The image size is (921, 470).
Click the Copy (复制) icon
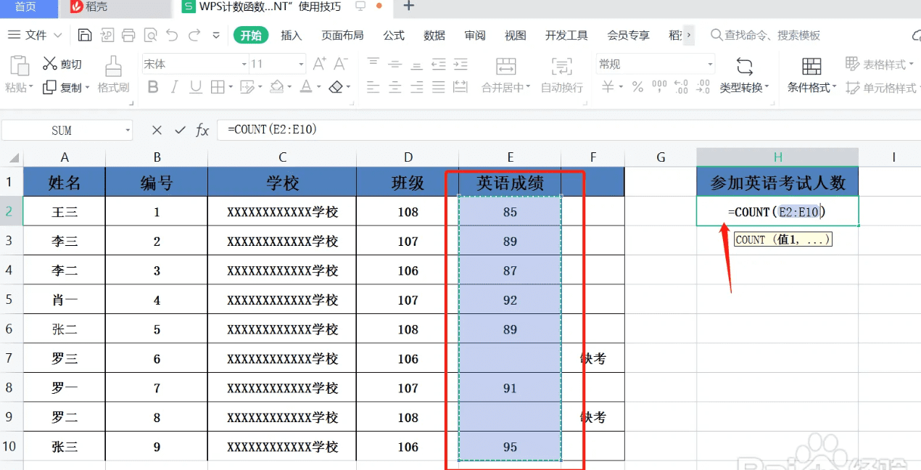[49, 87]
